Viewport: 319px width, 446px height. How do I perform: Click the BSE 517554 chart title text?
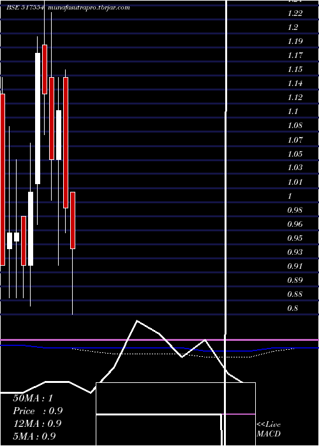tap(25, 8)
